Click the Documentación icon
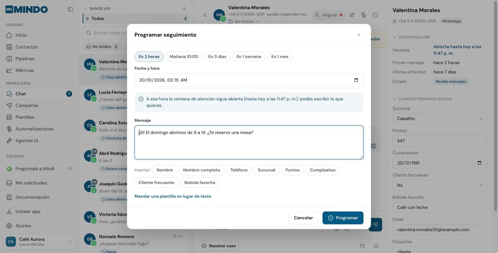This screenshot has width=498, height=253. [9, 197]
